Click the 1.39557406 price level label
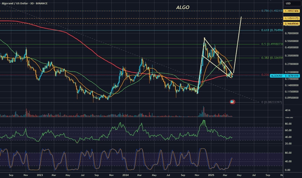 tap(292, 11)
